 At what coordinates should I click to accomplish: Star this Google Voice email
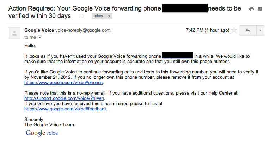234,30
